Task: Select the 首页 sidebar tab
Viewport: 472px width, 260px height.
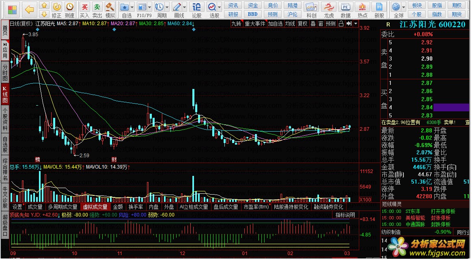Action: [x=5, y=30]
